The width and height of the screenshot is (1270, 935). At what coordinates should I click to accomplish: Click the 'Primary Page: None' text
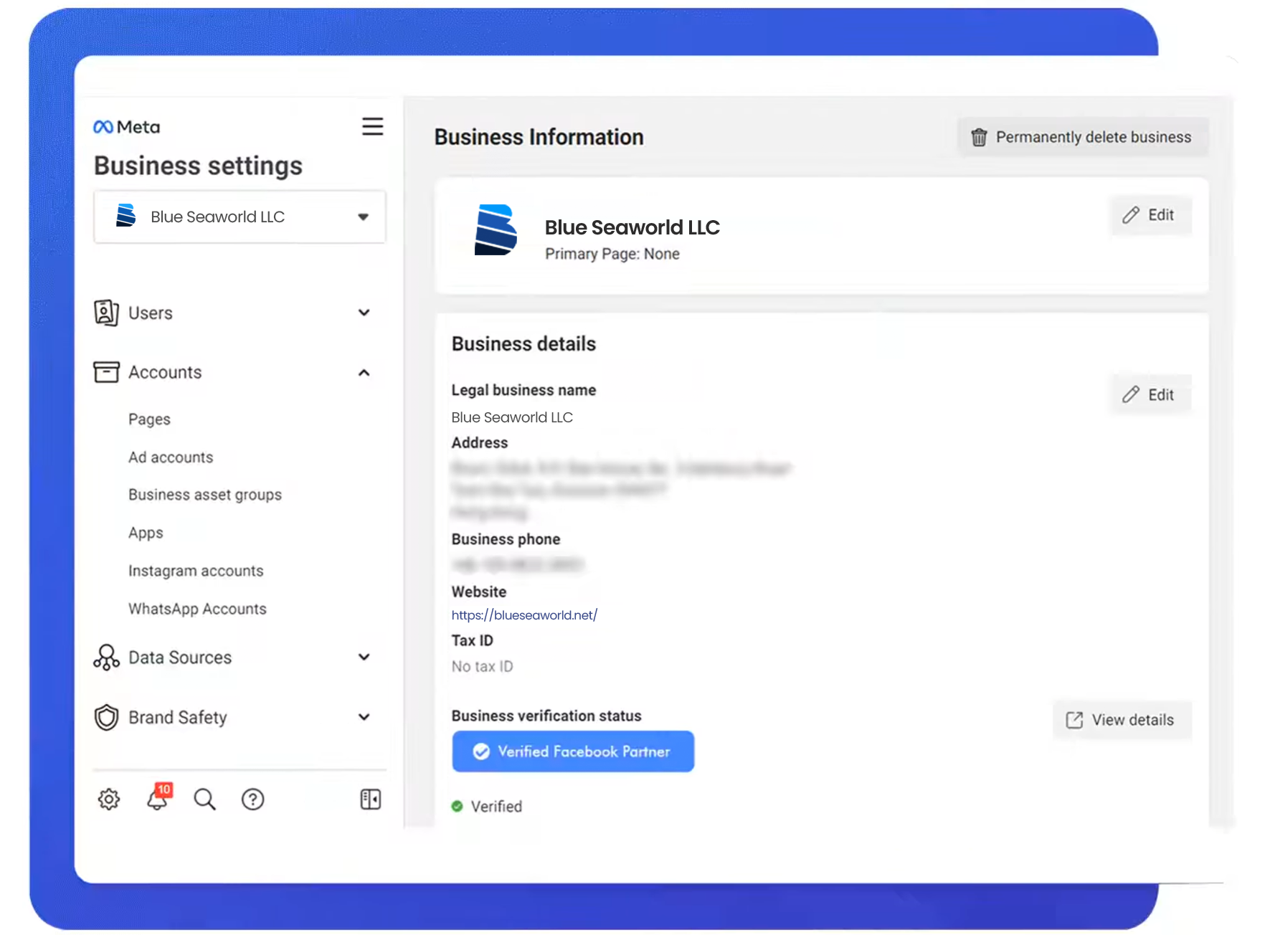612,254
